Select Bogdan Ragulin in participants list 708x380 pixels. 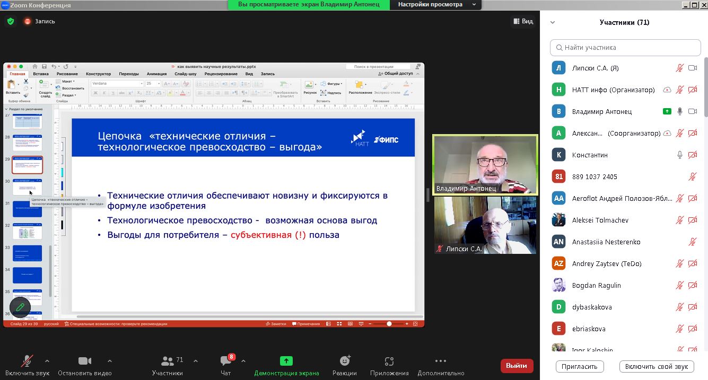tap(625, 285)
